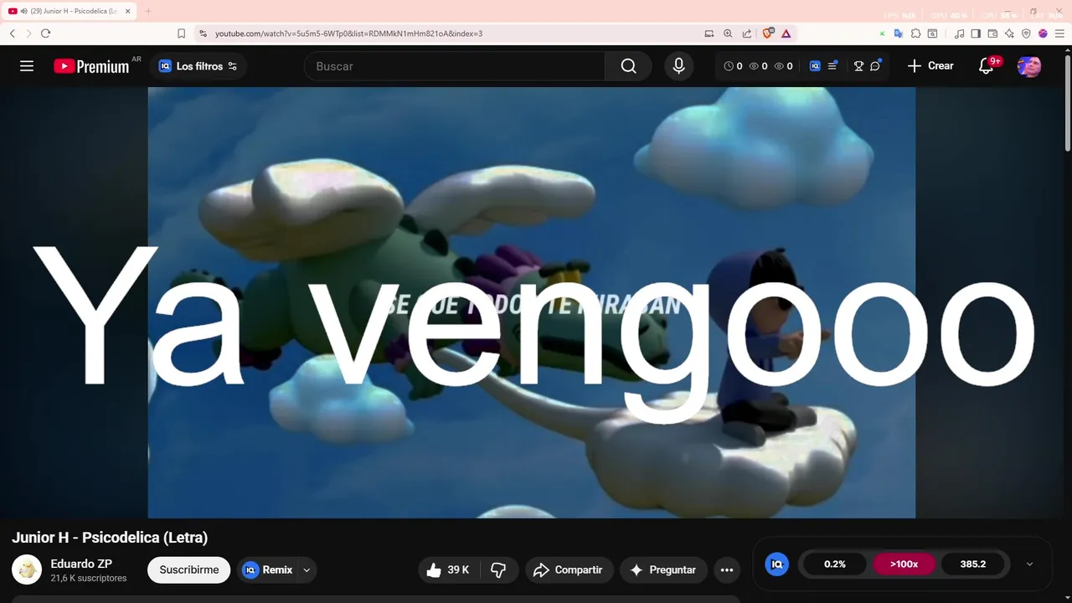Click the vidIQ badge in stats panel
The height and width of the screenshot is (603, 1072).
pyautogui.click(x=777, y=564)
